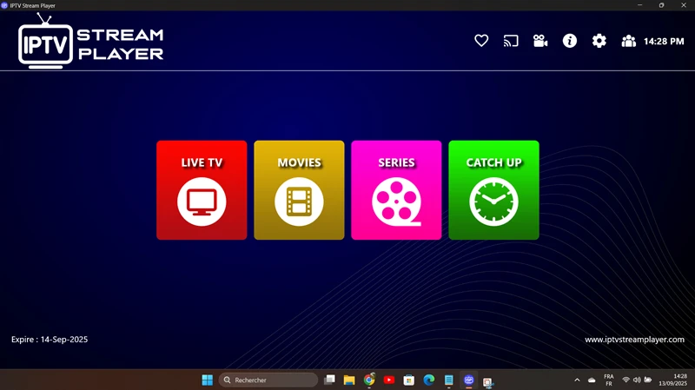Click the OneDrive cloud tray icon

[x=592, y=380]
